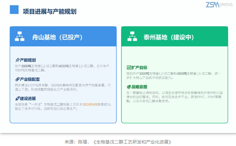Click the 战略意图 section heading
Image resolution: width=236 pixels, height=146 pixels.
tap(139, 87)
